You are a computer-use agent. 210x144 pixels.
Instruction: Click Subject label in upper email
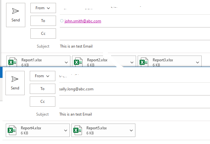pos(43,46)
